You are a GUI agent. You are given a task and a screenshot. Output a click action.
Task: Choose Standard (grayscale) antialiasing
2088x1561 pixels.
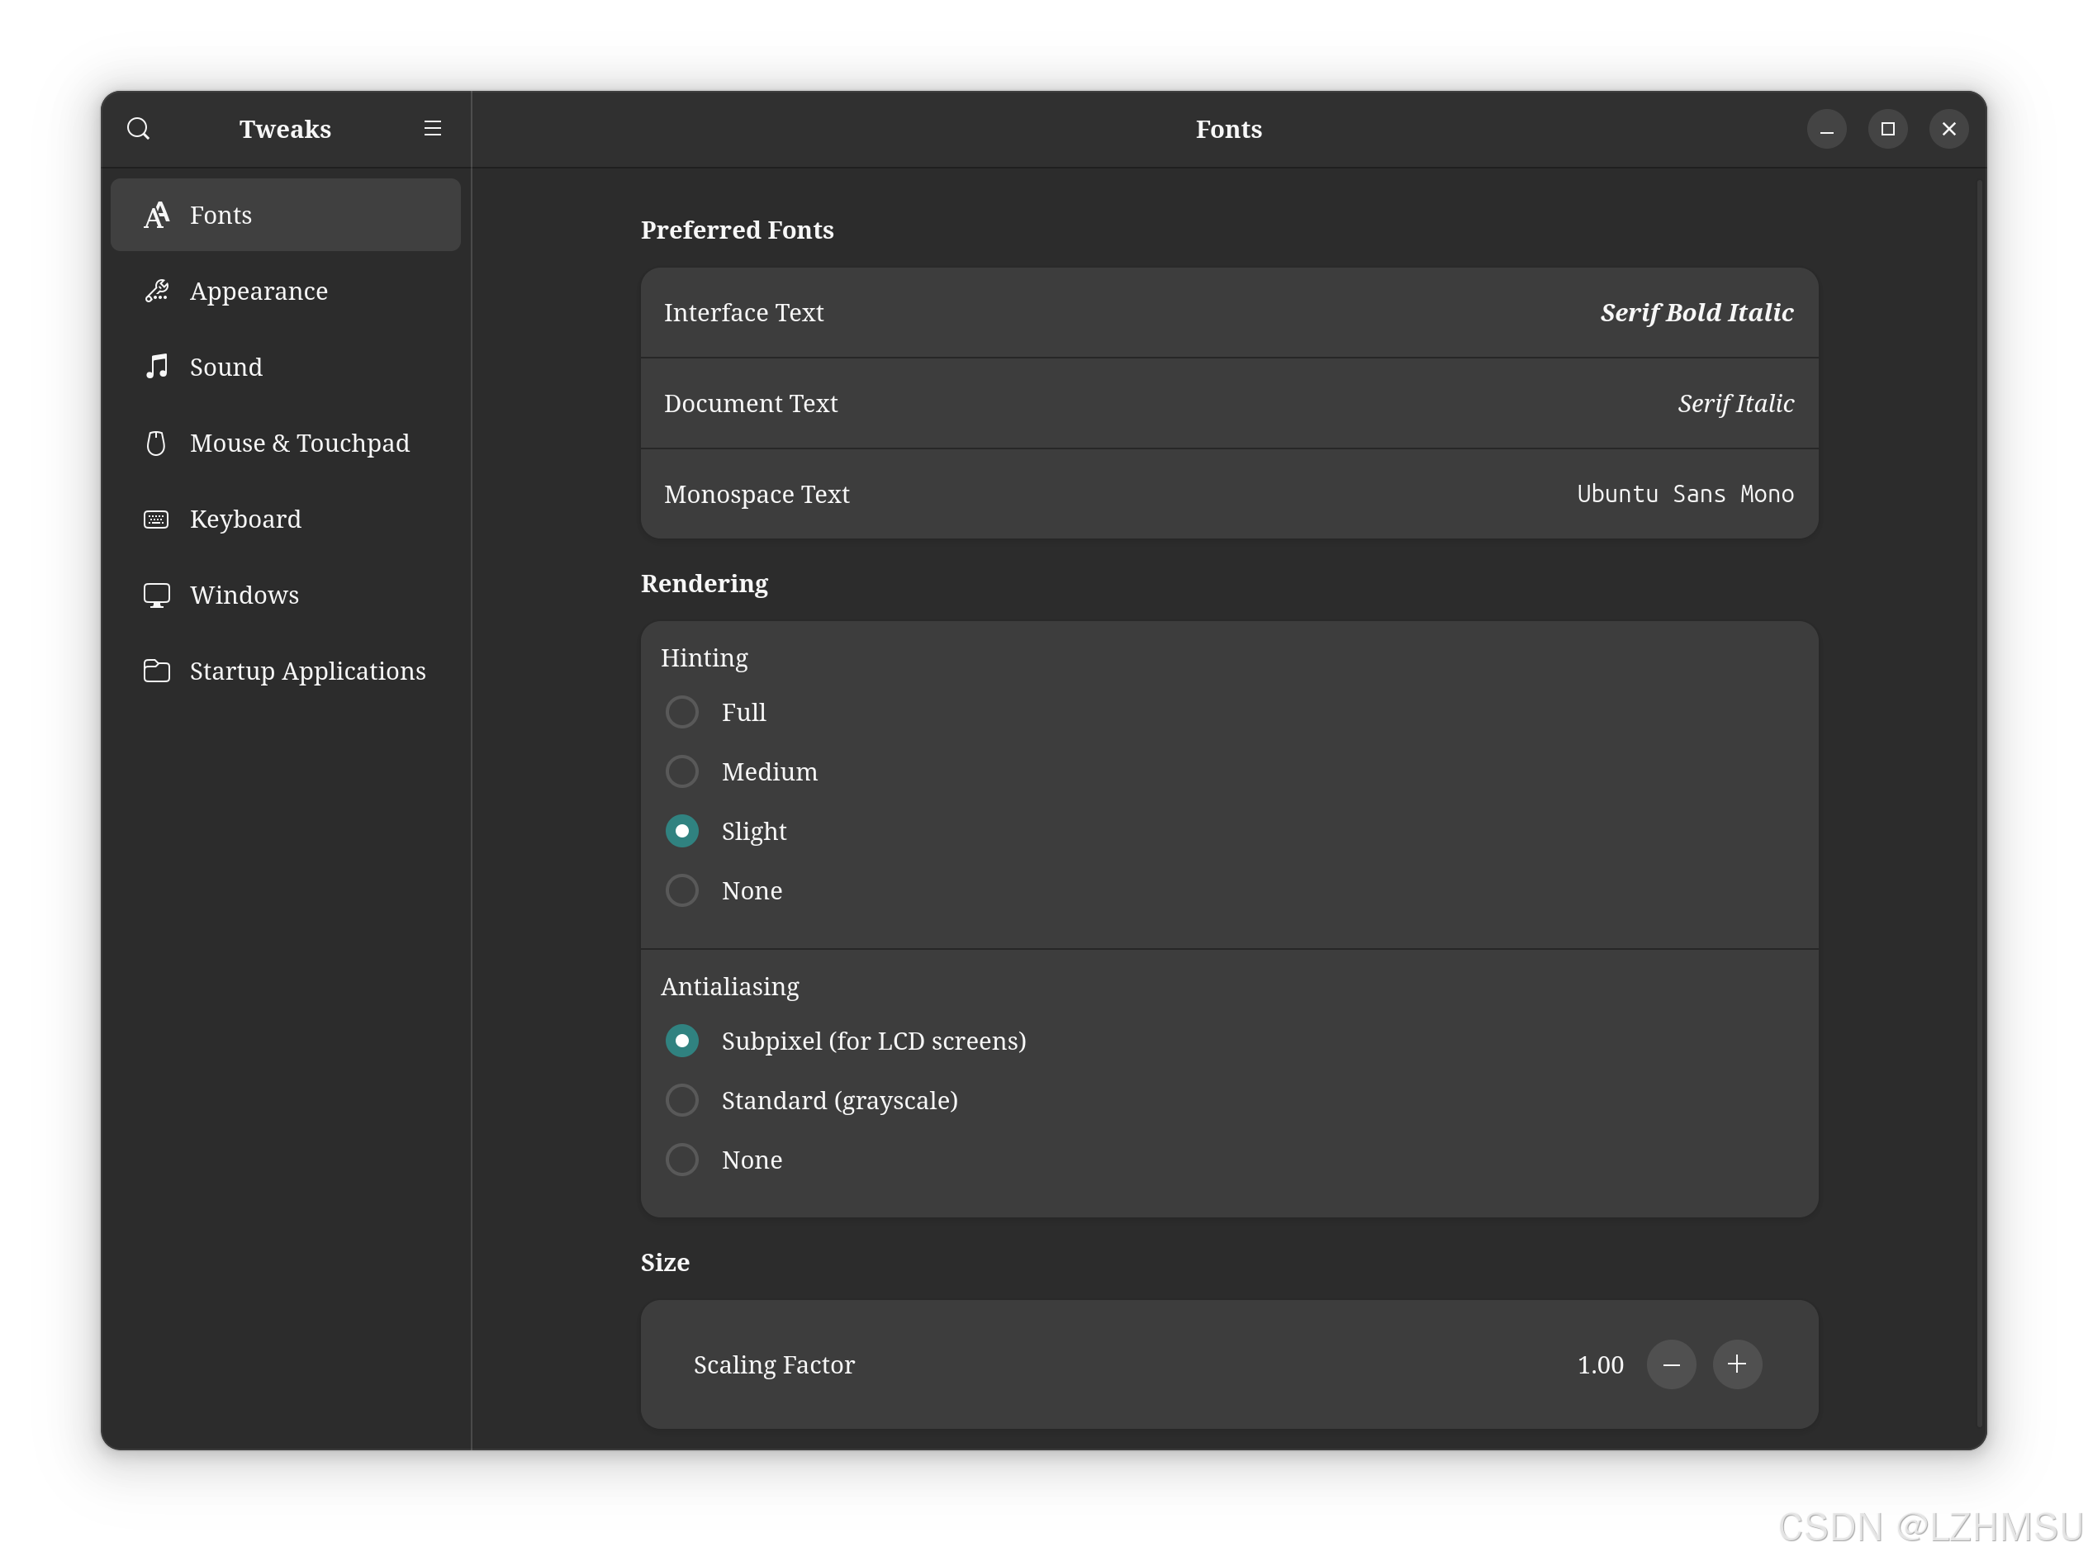(x=681, y=1100)
